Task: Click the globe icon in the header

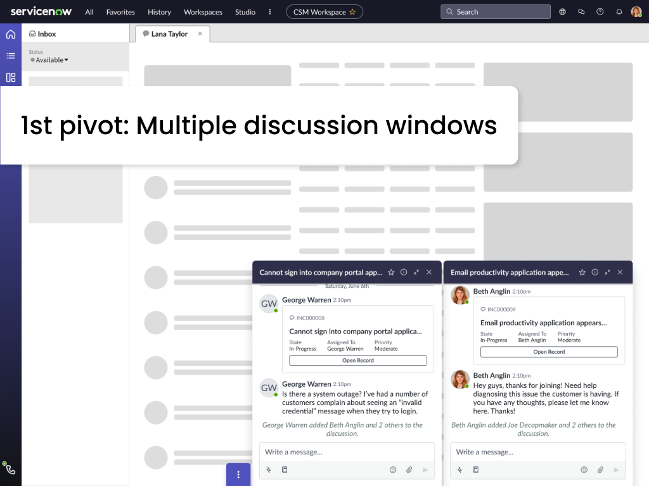Action: point(562,11)
